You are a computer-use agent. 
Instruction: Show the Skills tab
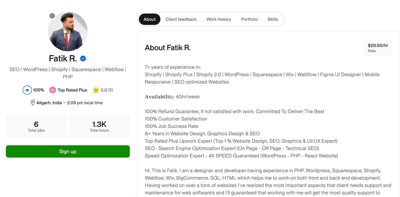pyautogui.click(x=273, y=19)
